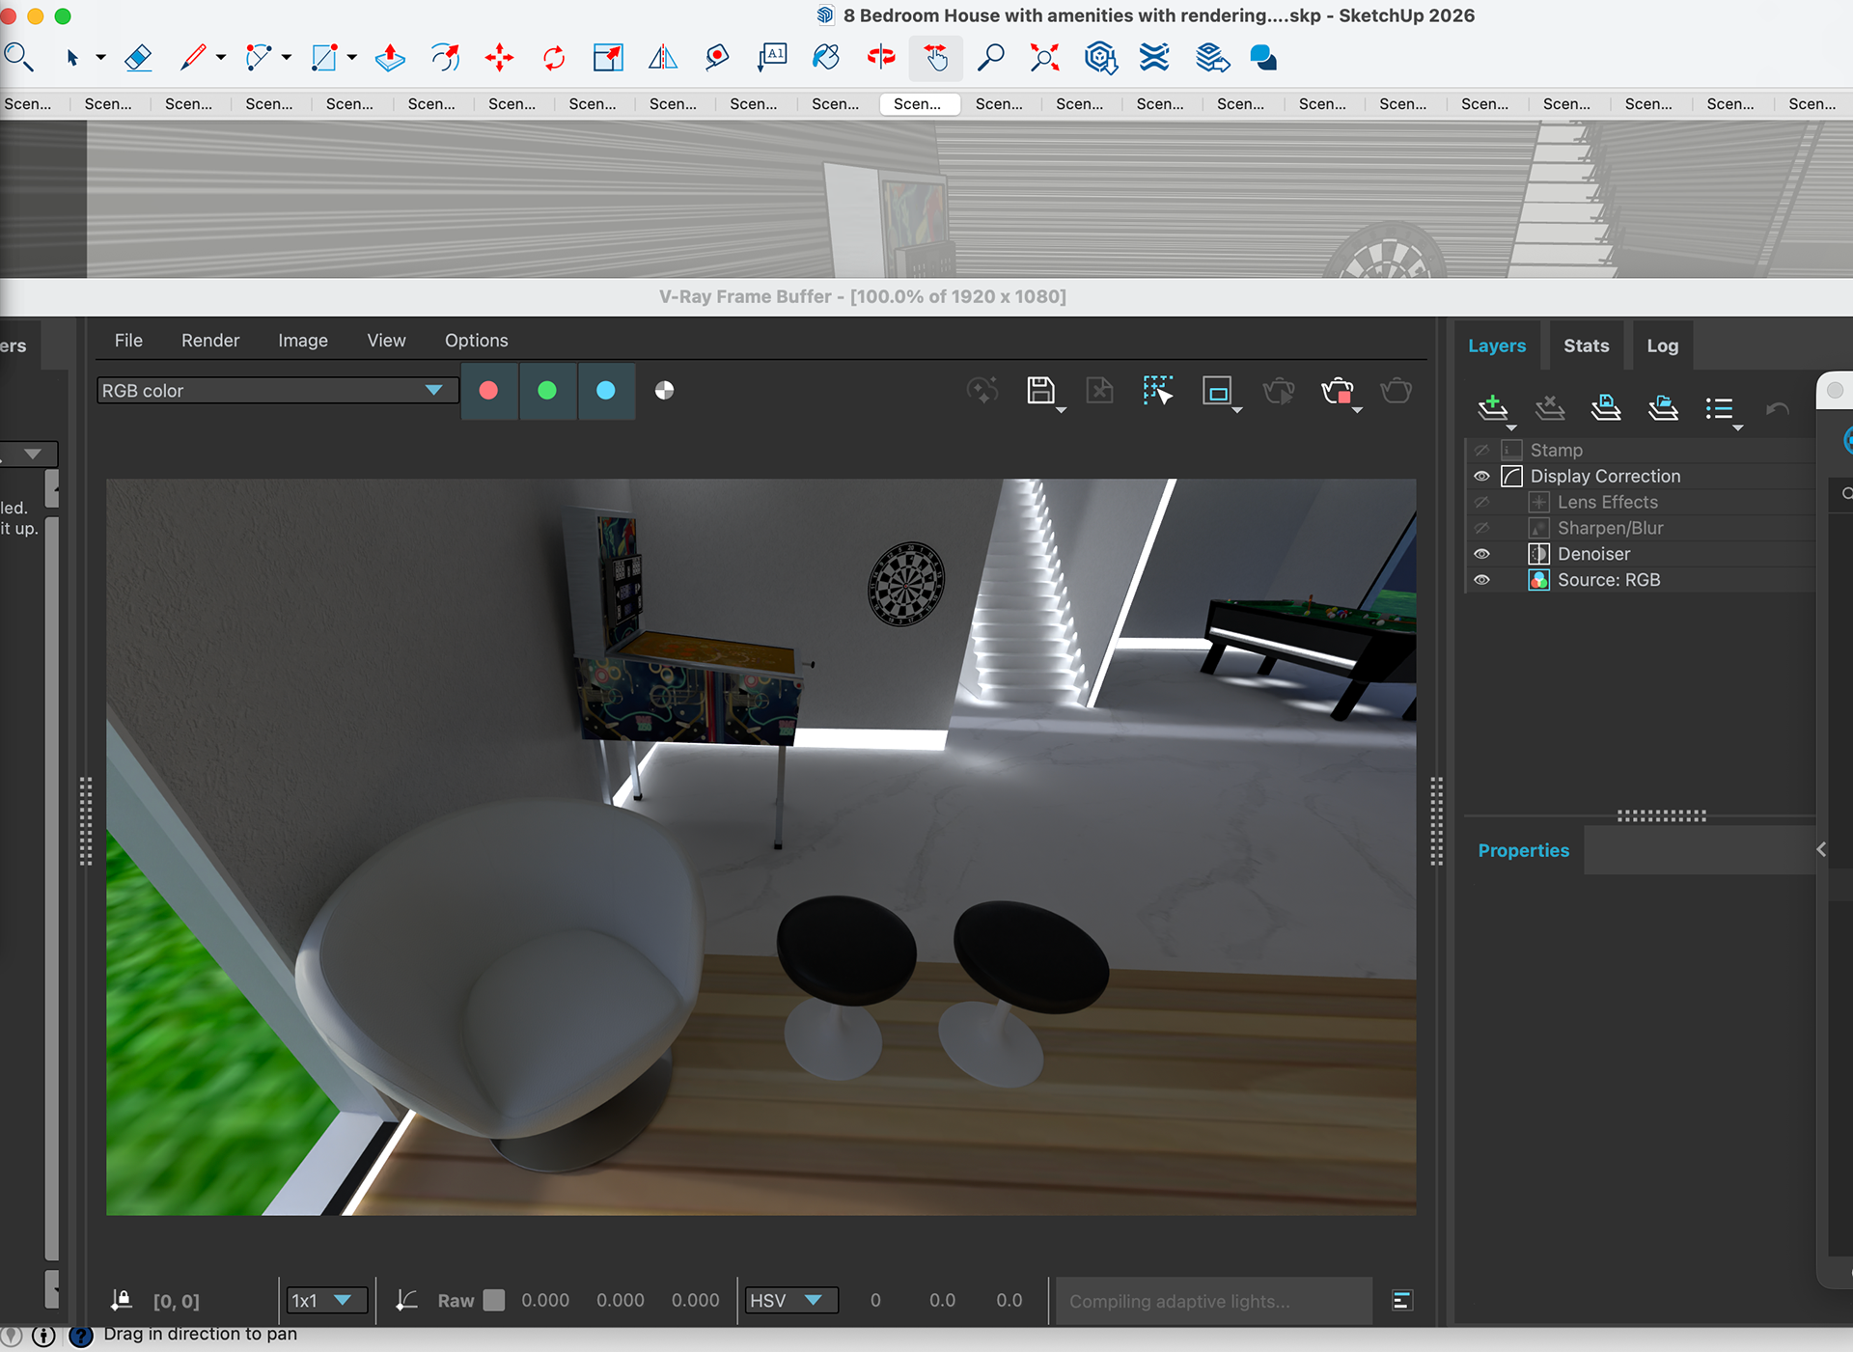Switch to the Stats tab
Viewport: 1853px width, 1352px height.
tap(1586, 345)
